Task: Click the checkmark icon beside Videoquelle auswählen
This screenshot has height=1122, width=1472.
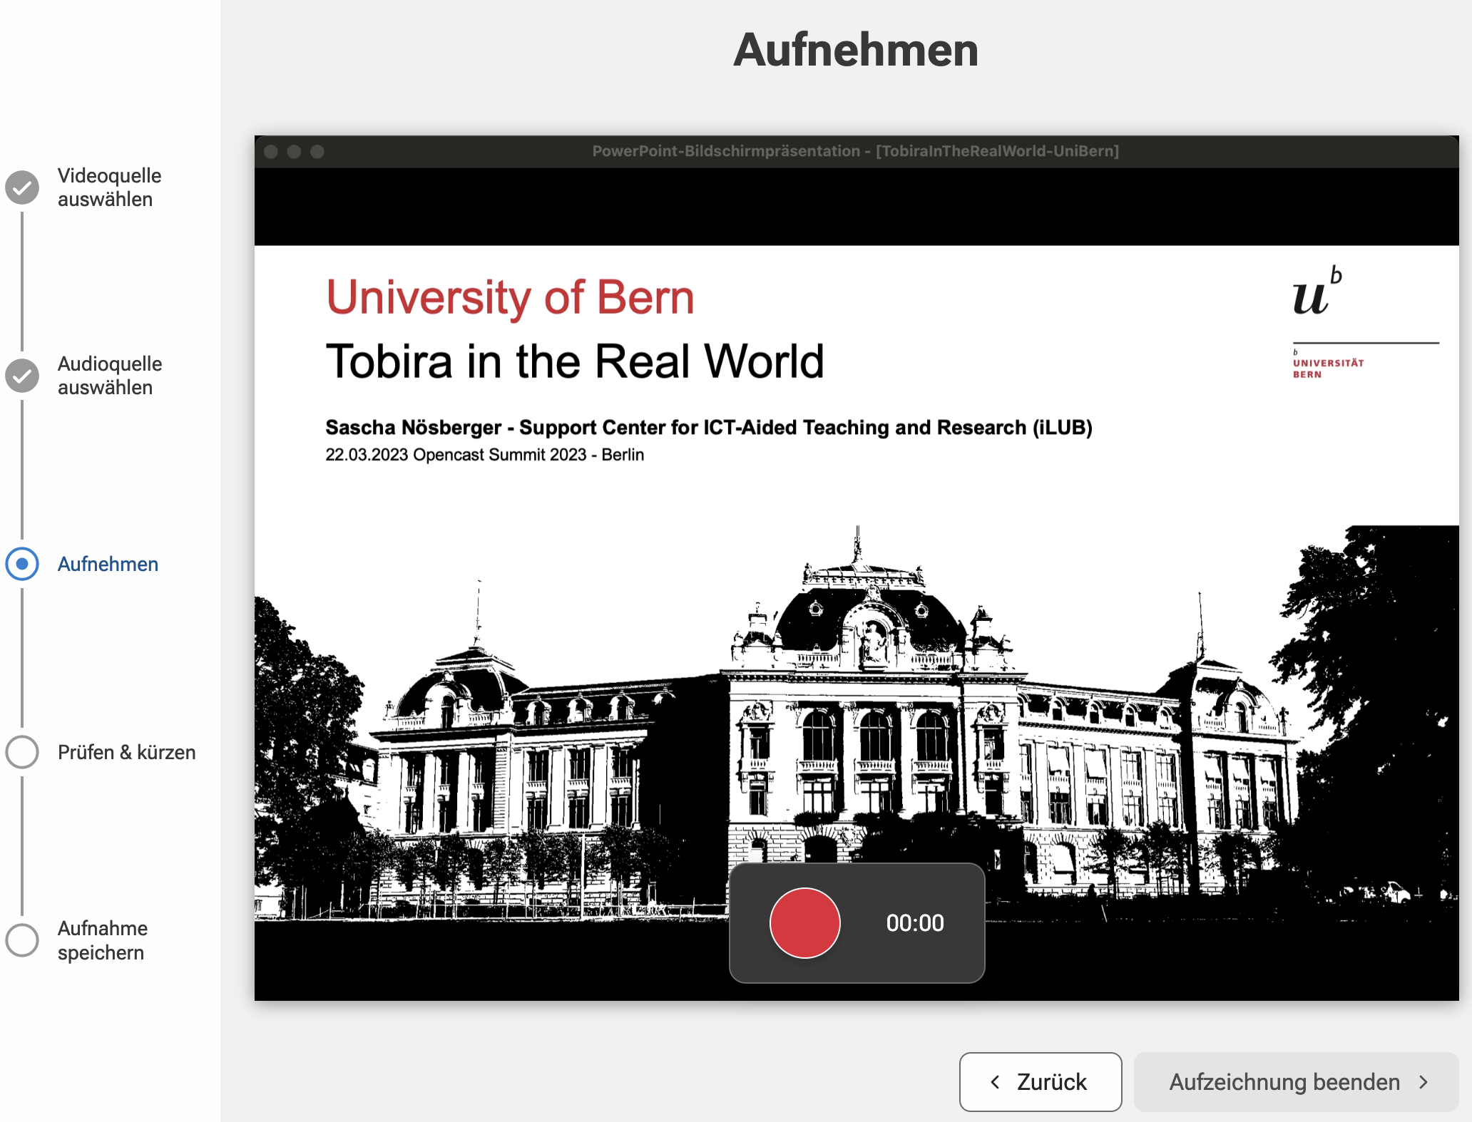Action: (x=22, y=187)
